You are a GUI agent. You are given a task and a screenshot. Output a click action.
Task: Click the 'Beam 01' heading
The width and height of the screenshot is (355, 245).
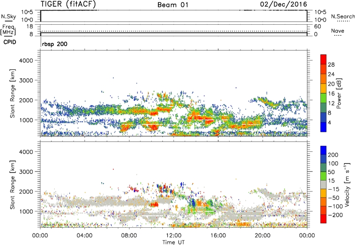[x=173, y=5]
